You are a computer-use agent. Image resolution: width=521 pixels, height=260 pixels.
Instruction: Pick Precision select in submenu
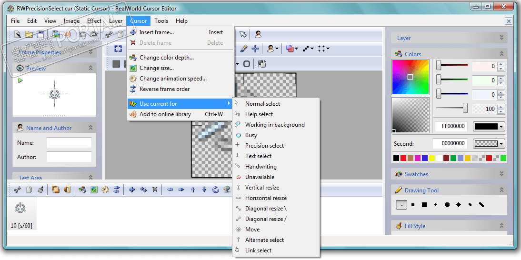point(276,145)
